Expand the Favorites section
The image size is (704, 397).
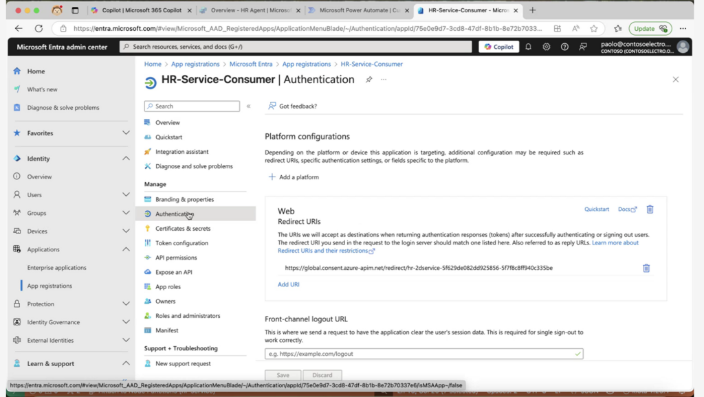pos(126,133)
